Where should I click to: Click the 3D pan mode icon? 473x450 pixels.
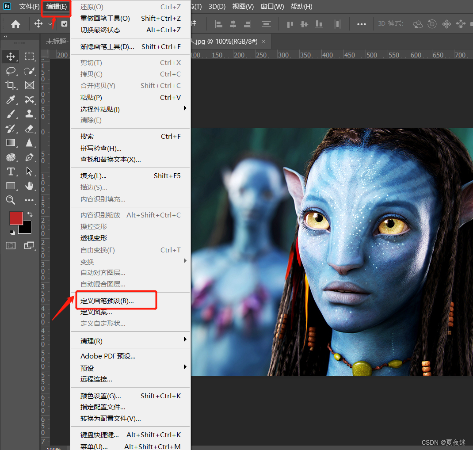[x=446, y=24]
